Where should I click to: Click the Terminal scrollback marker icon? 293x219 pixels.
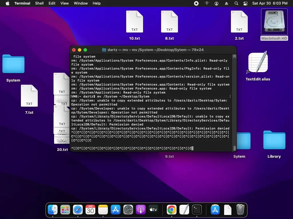(235, 56)
